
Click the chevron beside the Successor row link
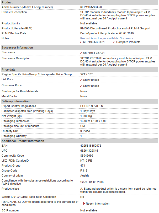click(x=81, y=53)
